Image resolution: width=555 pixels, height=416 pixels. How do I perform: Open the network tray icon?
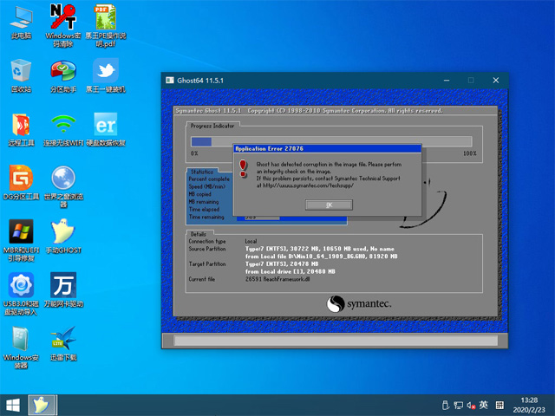pyautogui.click(x=459, y=406)
